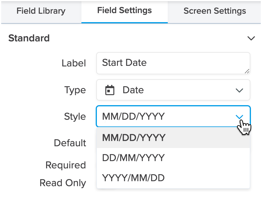Close the Style dropdown via its blue chevron
This screenshot has height=201, width=262.
(239, 117)
